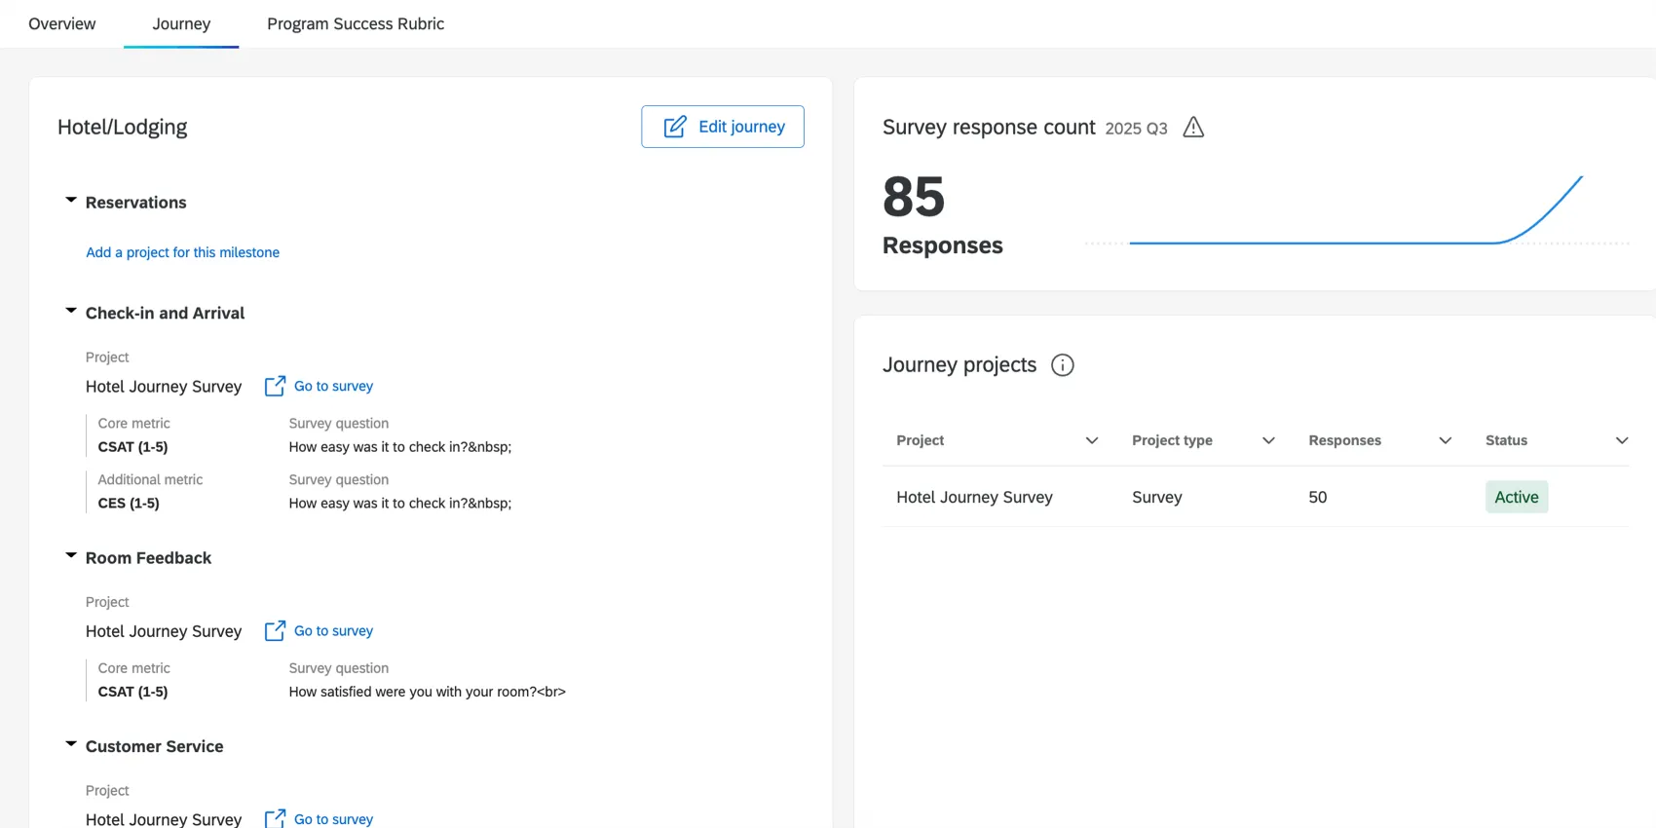The image size is (1656, 828).
Task: Open the Project column dropdown chevron
Action: click(x=1092, y=440)
